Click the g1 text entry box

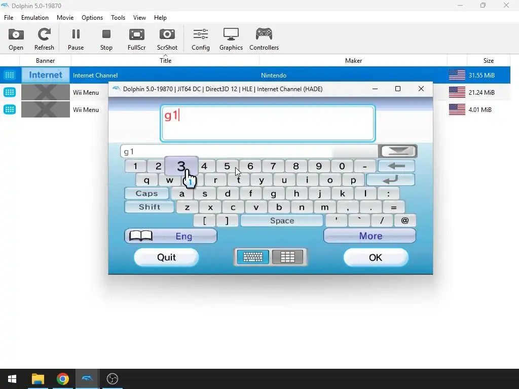coord(268,124)
